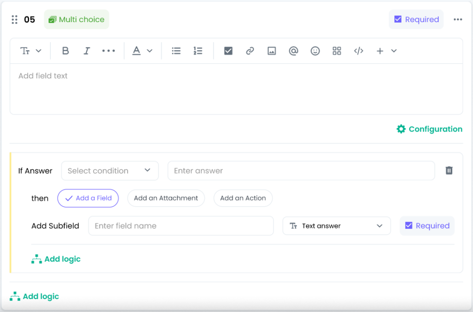The height and width of the screenshot is (312, 473).
Task: Open the text color picker
Action: (142, 51)
